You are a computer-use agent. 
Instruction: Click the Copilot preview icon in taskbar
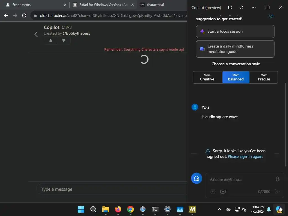click(279, 209)
